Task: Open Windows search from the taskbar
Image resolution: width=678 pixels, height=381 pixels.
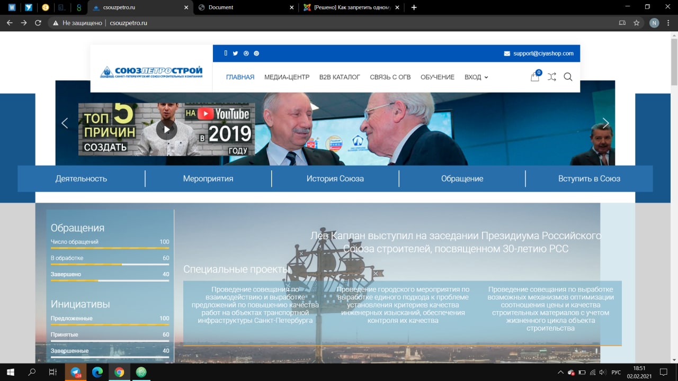Action: pyautogui.click(x=32, y=372)
